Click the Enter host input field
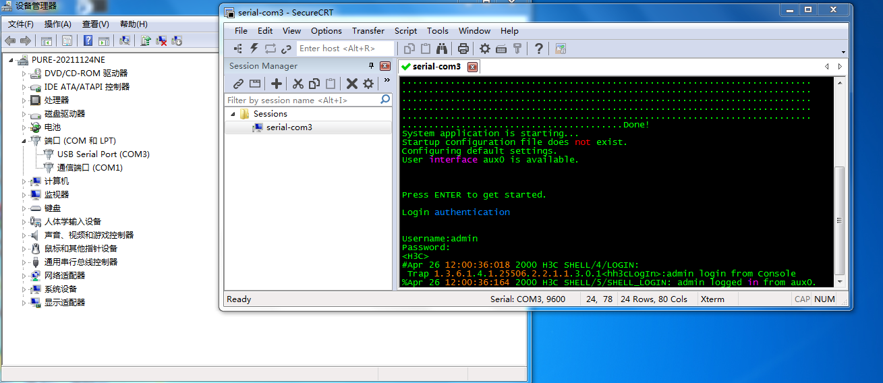 click(345, 49)
